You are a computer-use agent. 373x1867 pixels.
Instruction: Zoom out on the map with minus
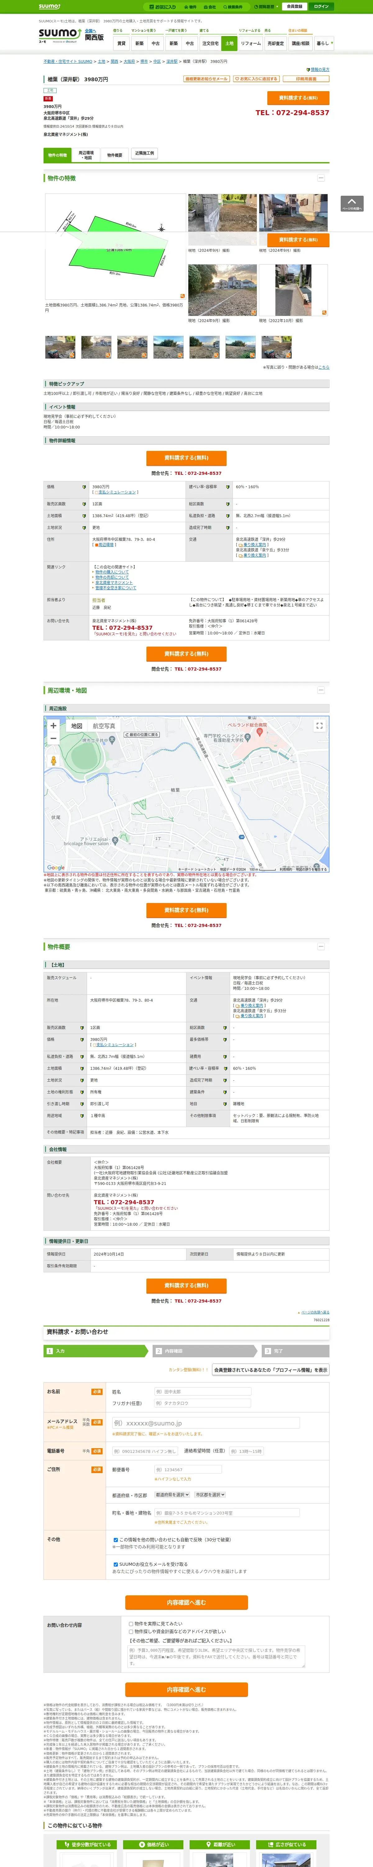pos(53,738)
